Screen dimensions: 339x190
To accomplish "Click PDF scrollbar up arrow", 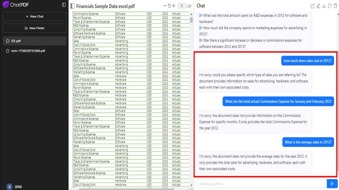I will [x=192, y=14].
